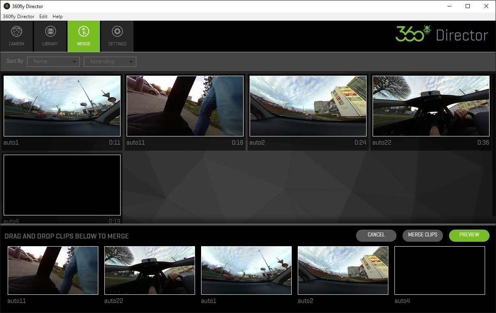Select auto1 clip in the merge tray

coord(246,270)
